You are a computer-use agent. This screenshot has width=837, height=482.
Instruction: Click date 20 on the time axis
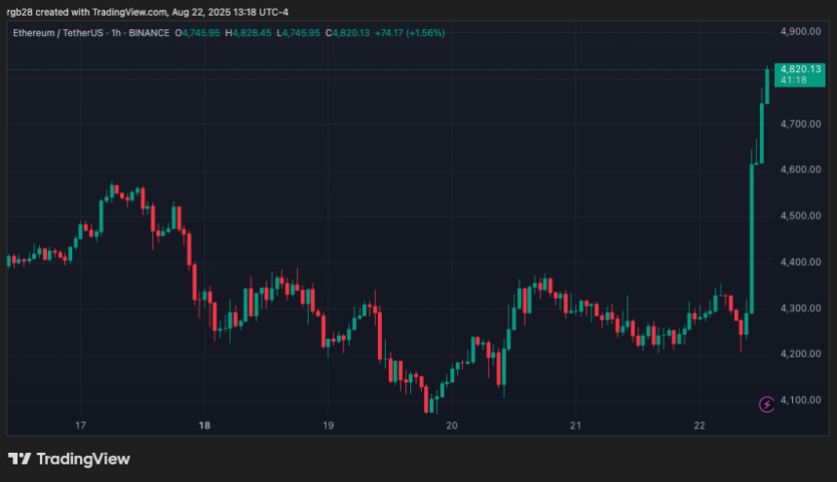point(452,426)
